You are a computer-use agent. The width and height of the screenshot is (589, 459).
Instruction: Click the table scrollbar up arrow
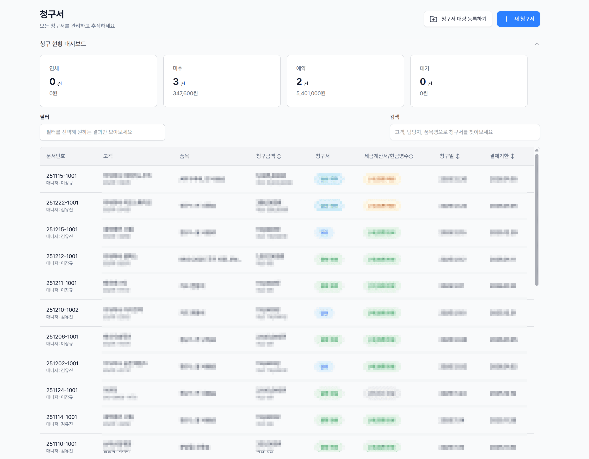(537, 150)
